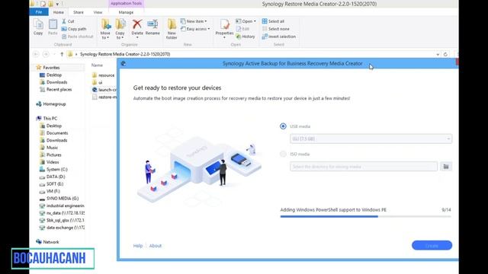The image size is (488, 274).
Task: Click the ISO media directory input field
Action: coord(364,167)
